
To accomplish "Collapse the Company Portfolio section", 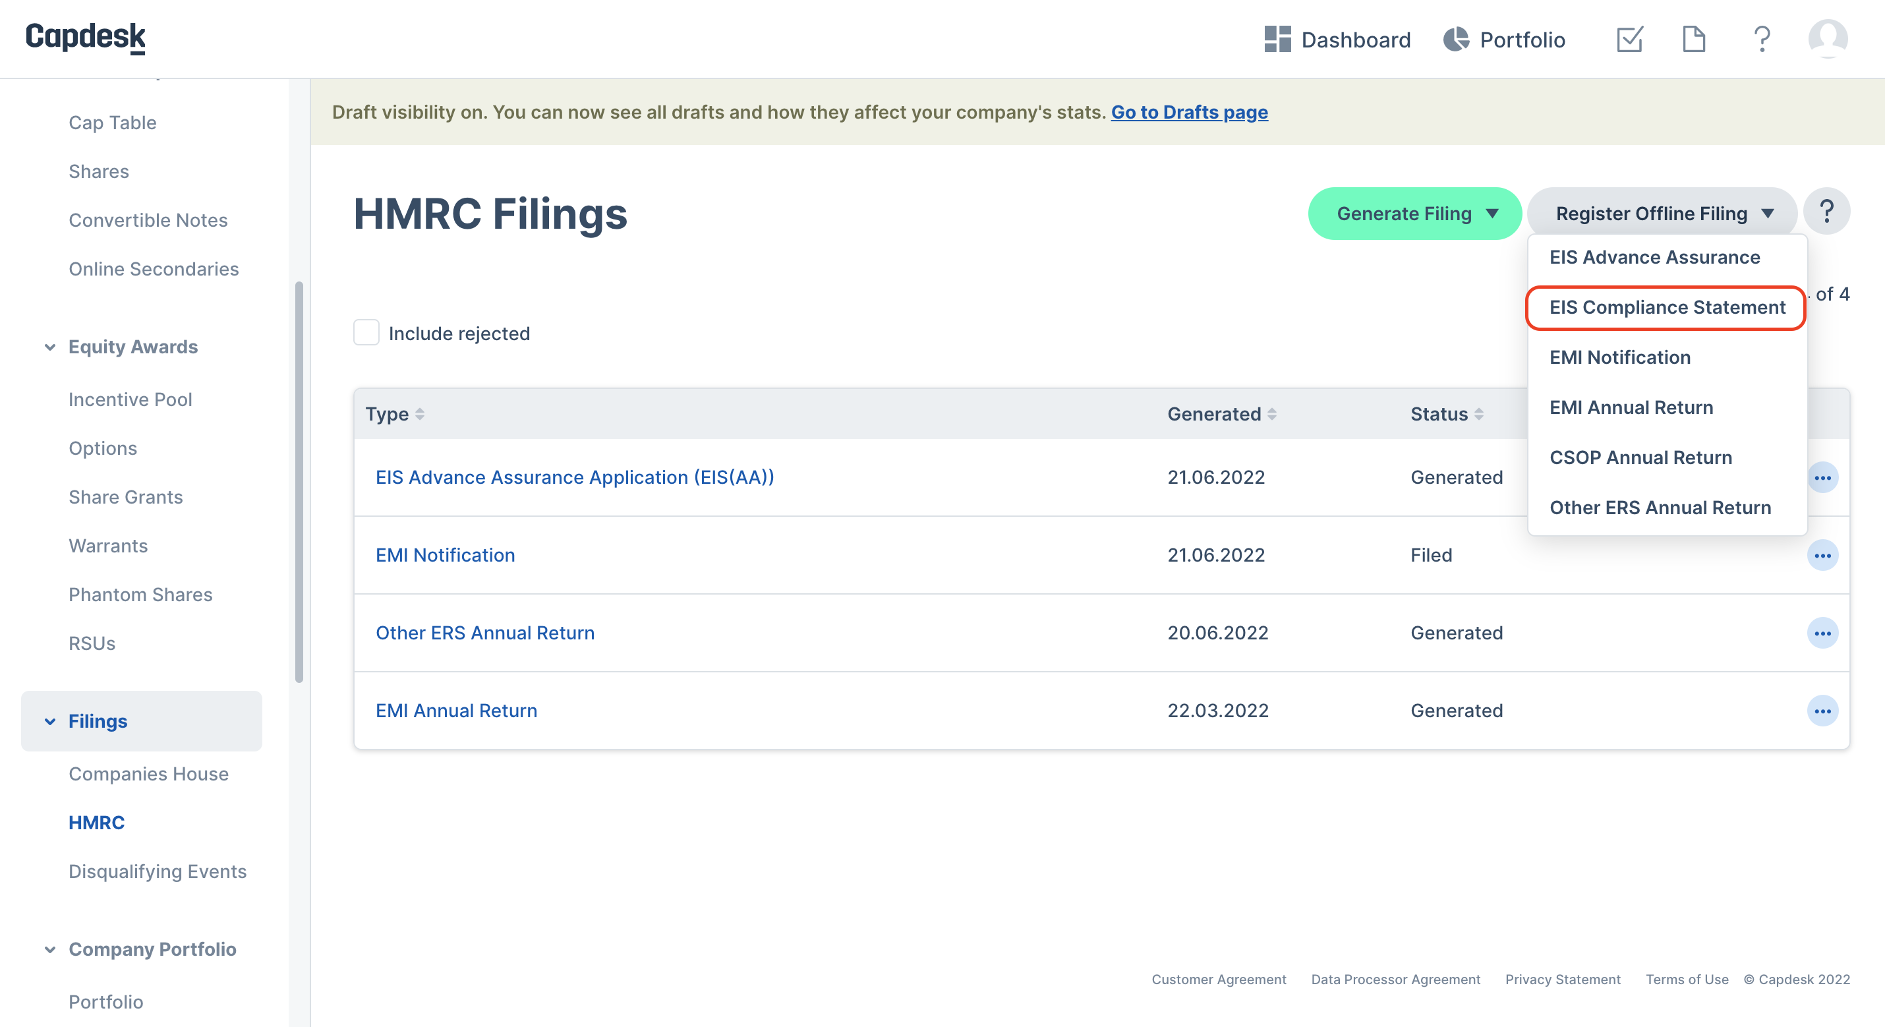I will click(x=49, y=950).
